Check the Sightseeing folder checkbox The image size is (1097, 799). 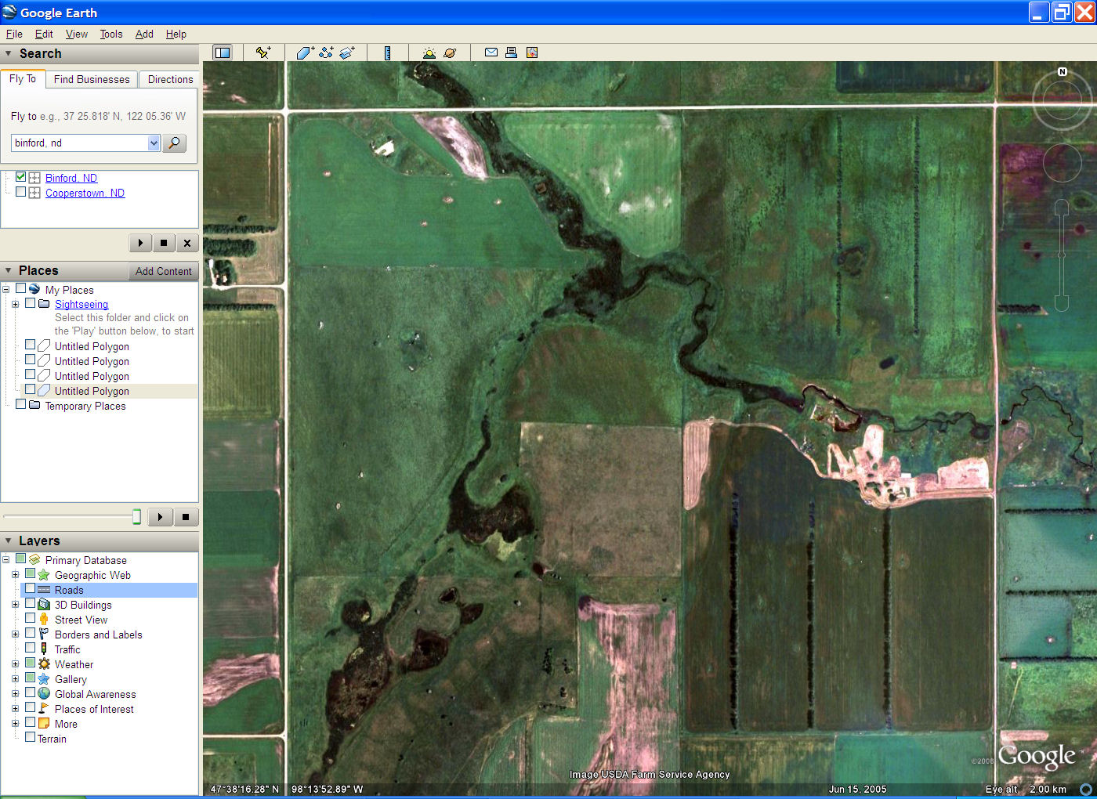(x=30, y=303)
